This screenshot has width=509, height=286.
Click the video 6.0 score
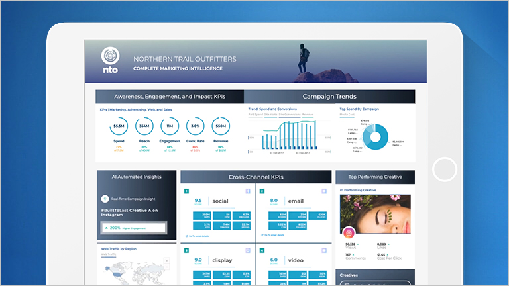(x=274, y=261)
